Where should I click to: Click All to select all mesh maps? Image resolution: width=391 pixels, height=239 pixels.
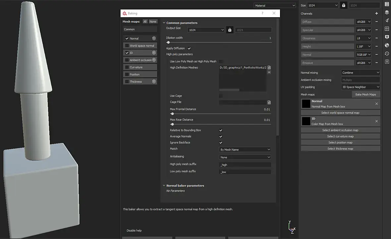[145, 22]
